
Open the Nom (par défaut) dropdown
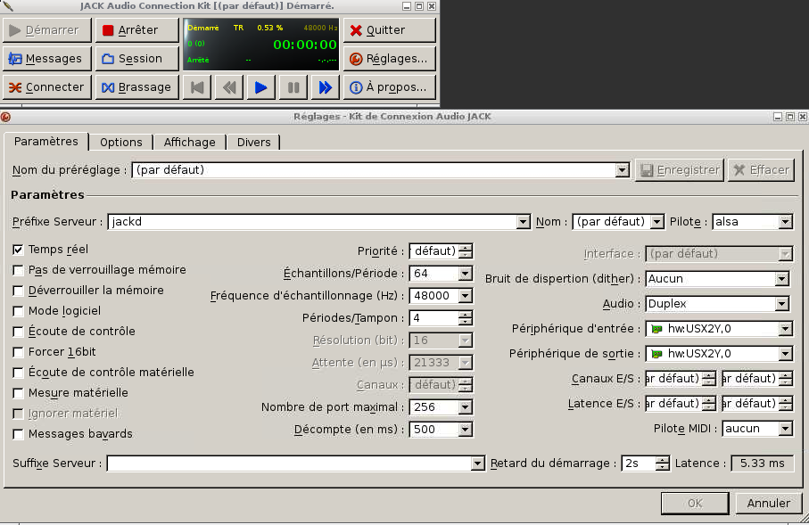pos(656,222)
